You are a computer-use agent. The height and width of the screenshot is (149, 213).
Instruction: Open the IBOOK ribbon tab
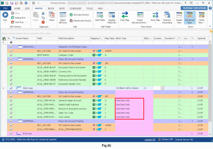coord(51,8)
